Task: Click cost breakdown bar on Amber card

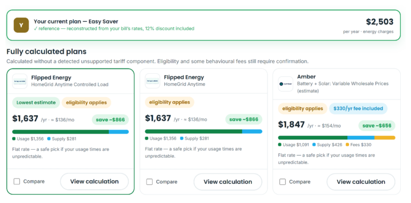Action: coord(337,138)
